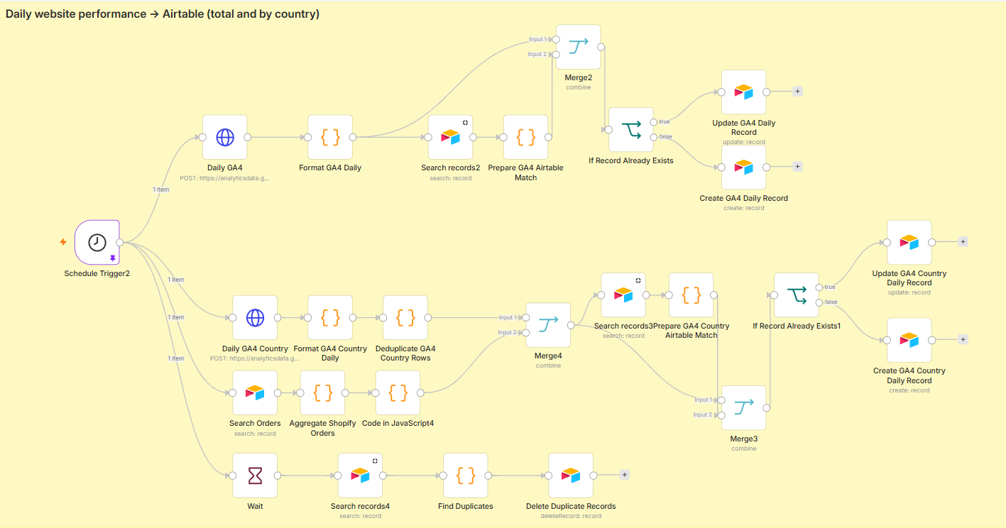Open the Format GA4 Daily code node

pos(330,138)
